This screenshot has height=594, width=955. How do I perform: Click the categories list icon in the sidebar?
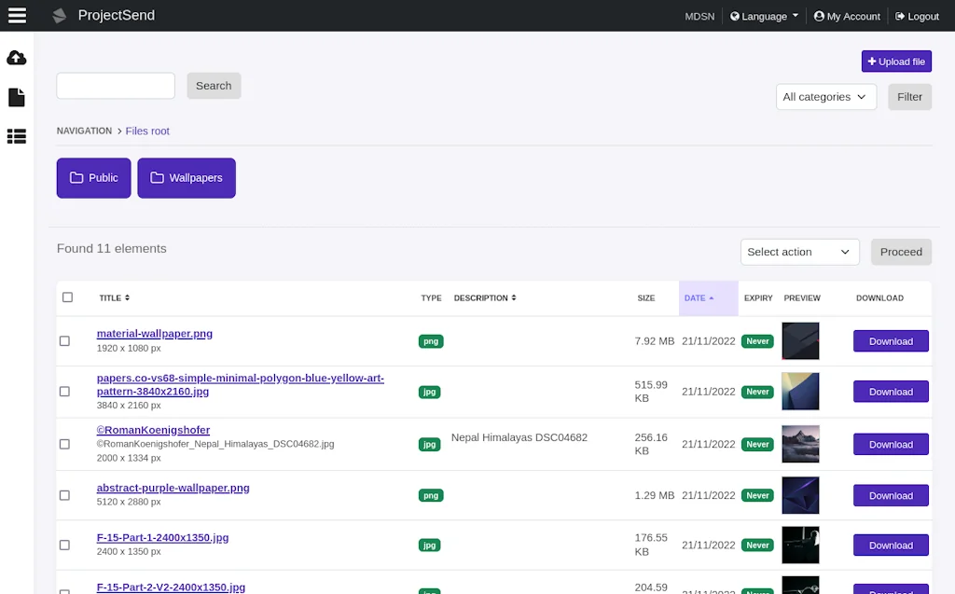point(16,136)
